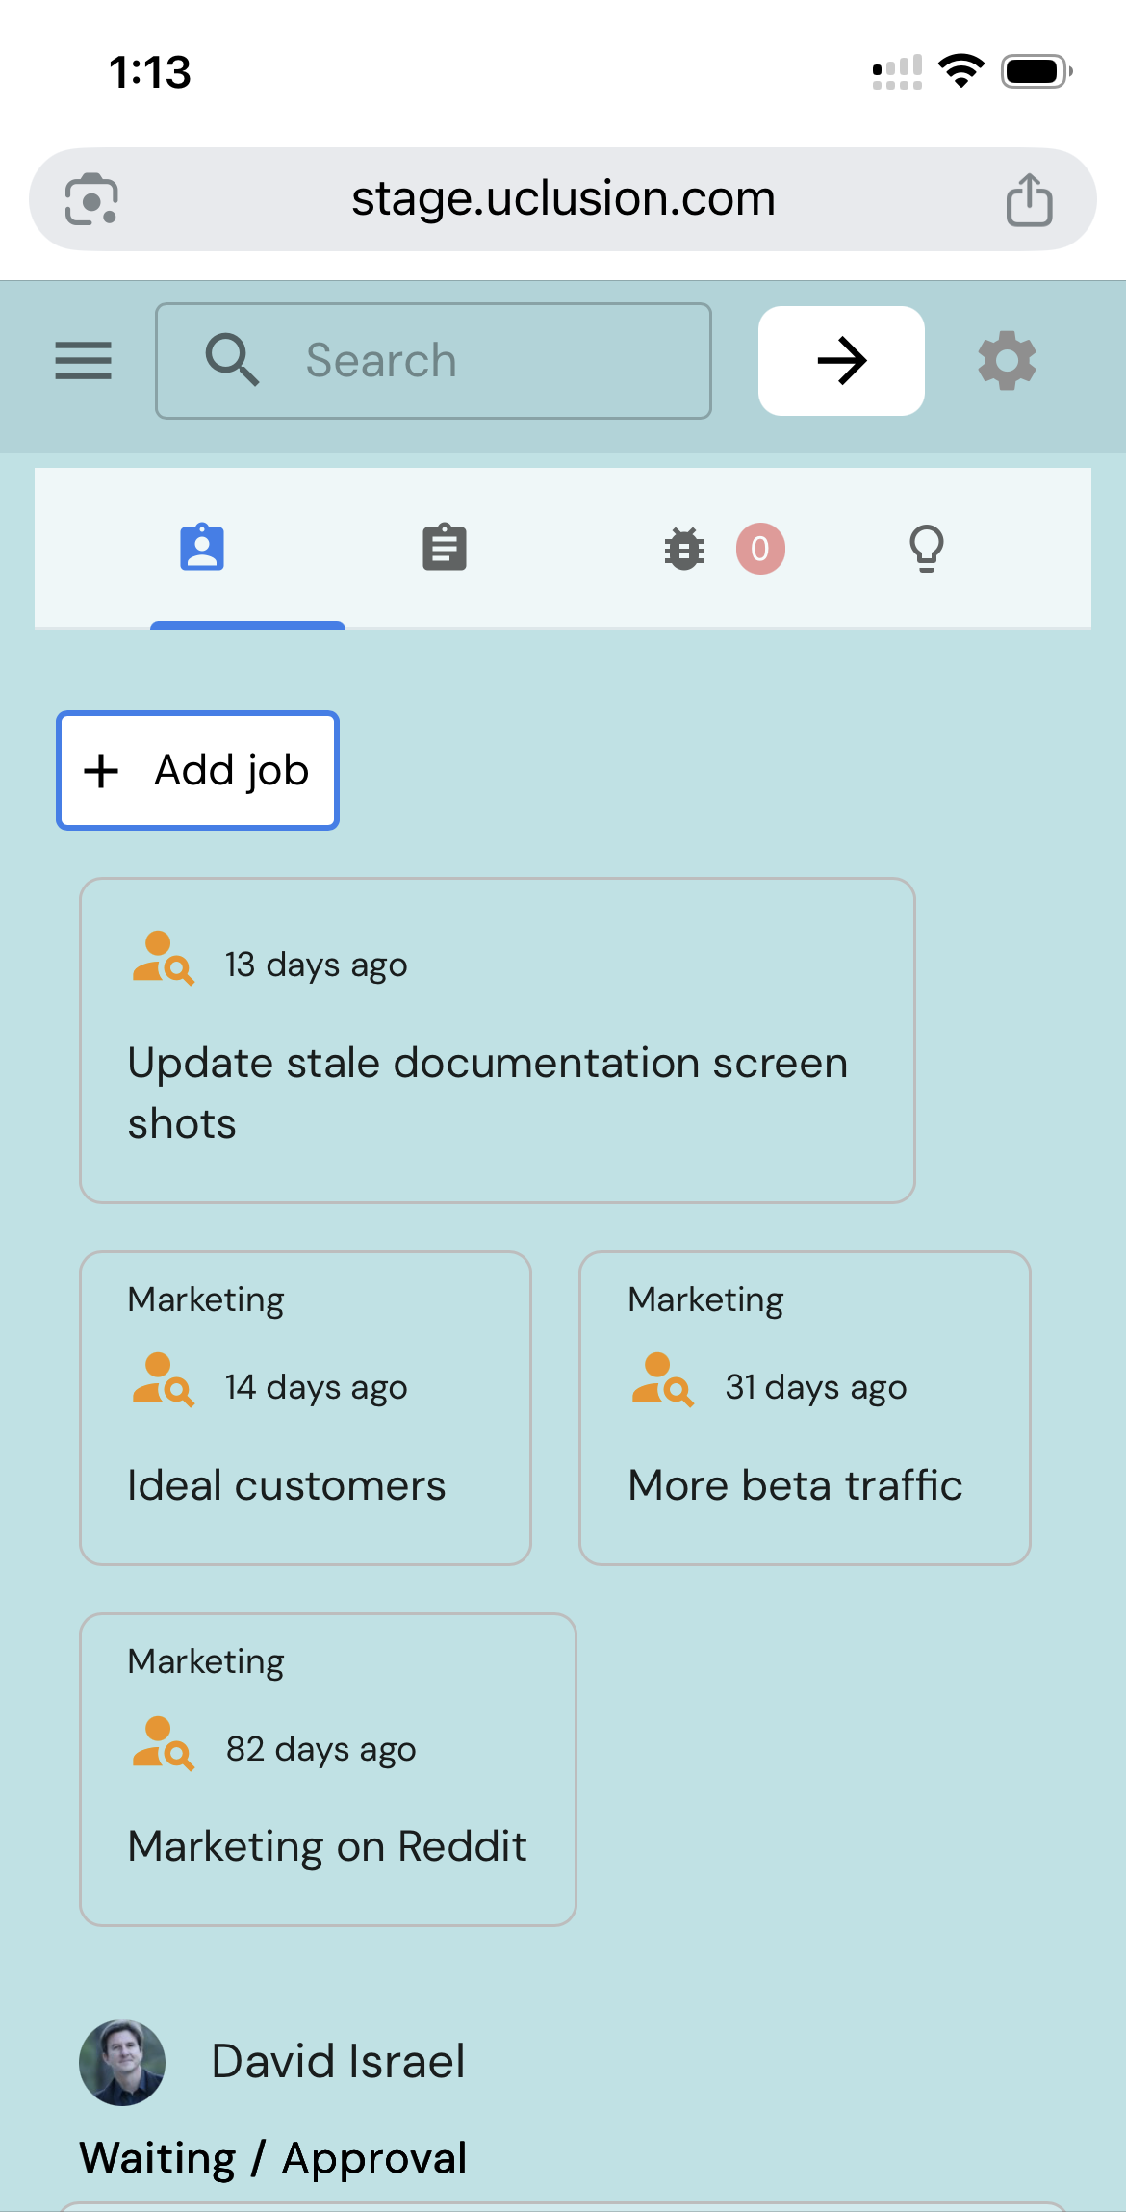Open settings via the gear icon
The width and height of the screenshot is (1126, 2212).
(x=1007, y=361)
